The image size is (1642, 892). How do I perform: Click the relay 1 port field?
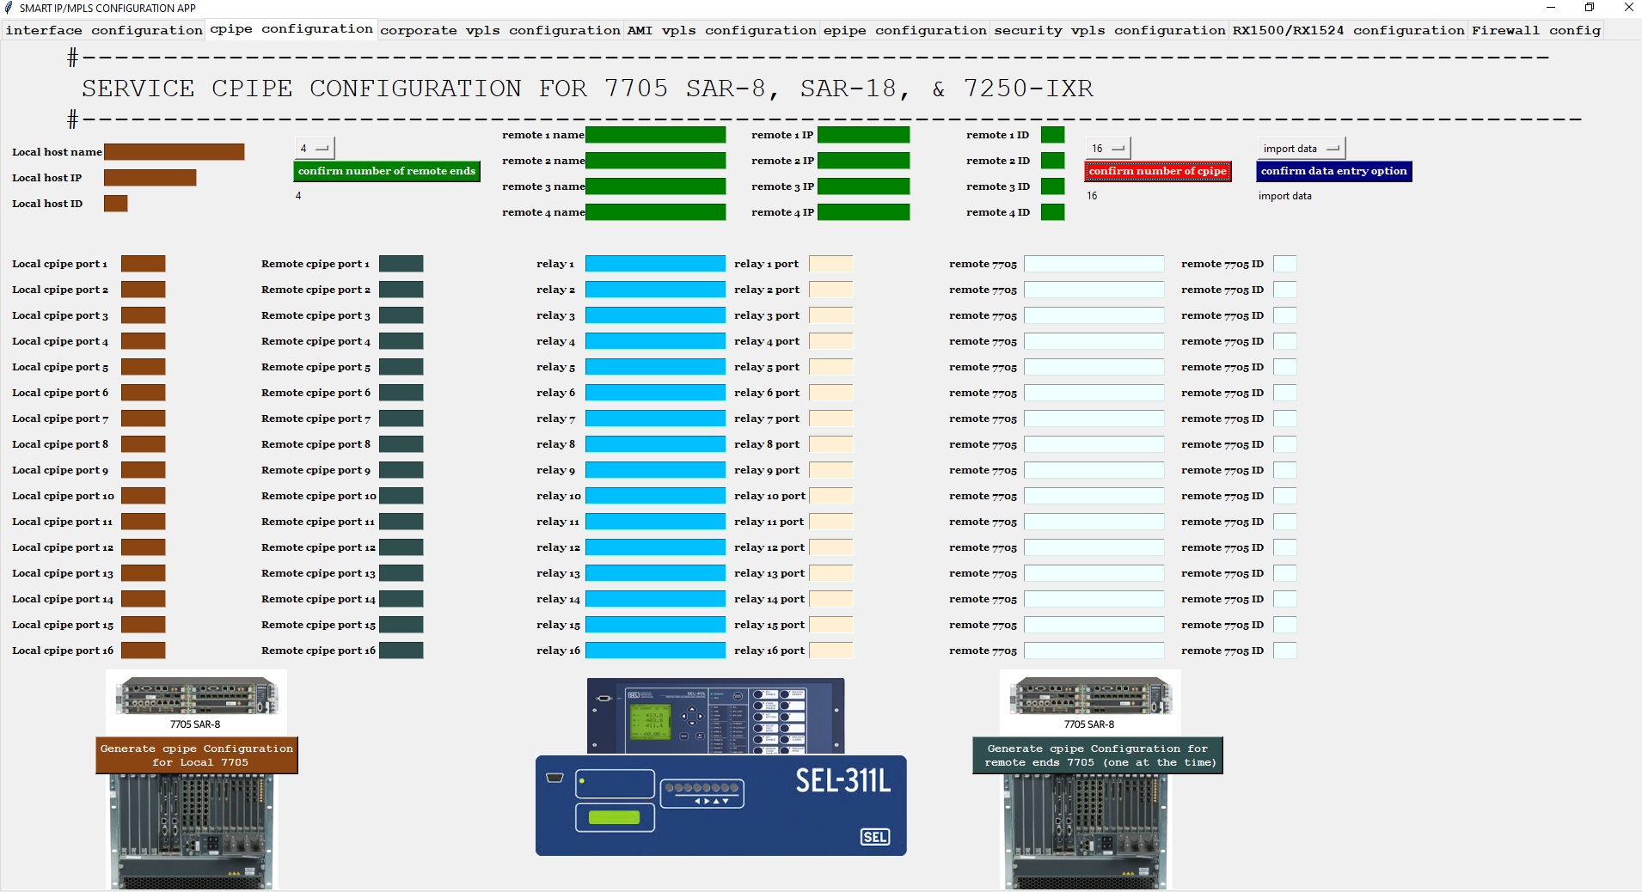(831, 264)
